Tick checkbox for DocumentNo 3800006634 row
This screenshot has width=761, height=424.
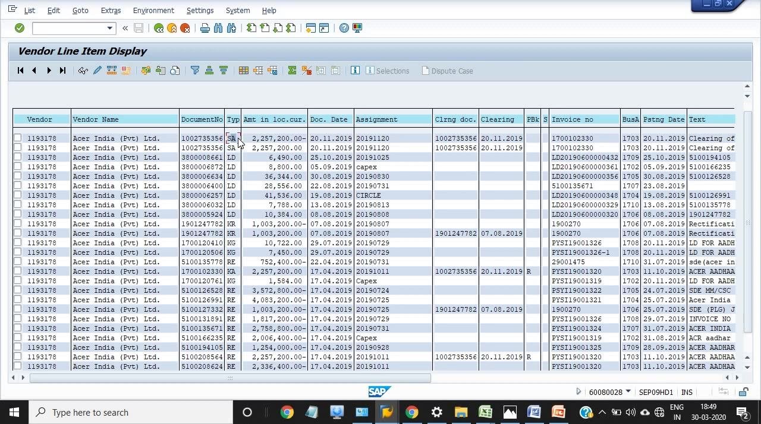[18, 176]
